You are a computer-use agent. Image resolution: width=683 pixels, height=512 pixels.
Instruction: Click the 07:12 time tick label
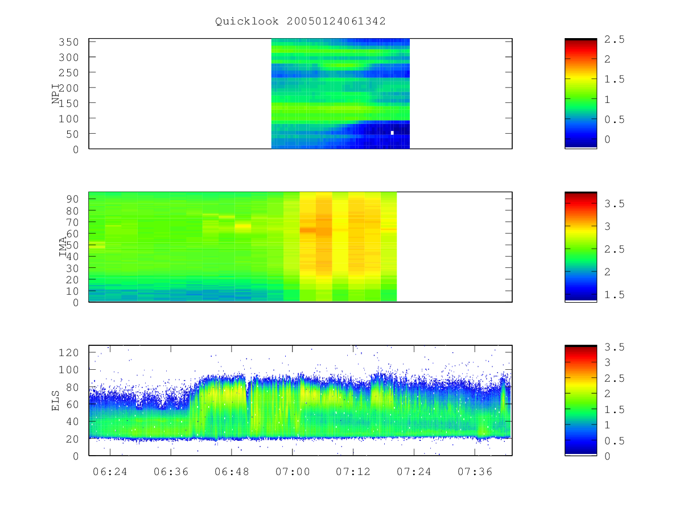(x=353, y=471)
